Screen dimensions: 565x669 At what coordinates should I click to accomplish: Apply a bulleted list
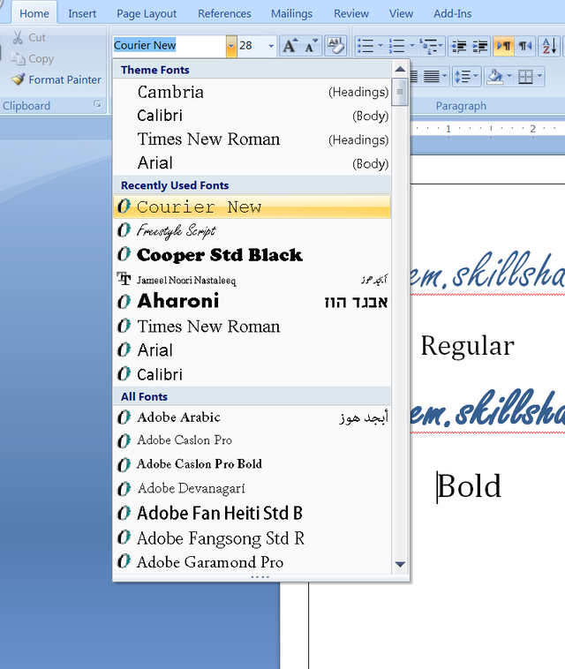(x=365, y=46)
